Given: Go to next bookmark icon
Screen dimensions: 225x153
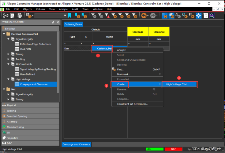Looking at the screenshot, I should click(77, 16).
